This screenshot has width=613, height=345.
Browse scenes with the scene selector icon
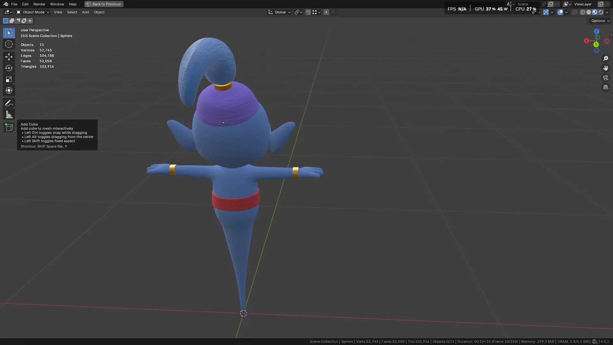click(511, 4)
